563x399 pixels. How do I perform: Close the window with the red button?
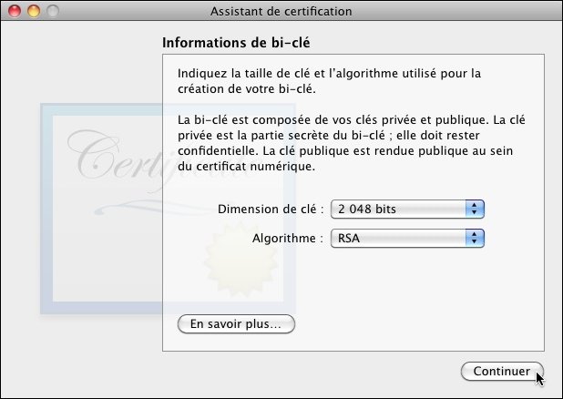pos(15,11)
